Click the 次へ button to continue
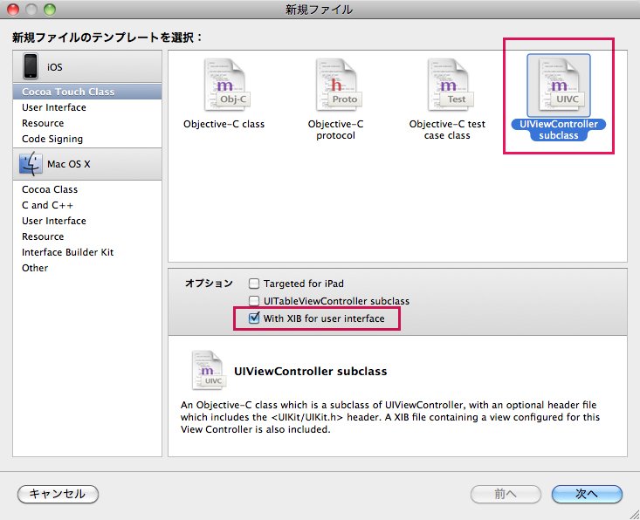 coord(587,494)
